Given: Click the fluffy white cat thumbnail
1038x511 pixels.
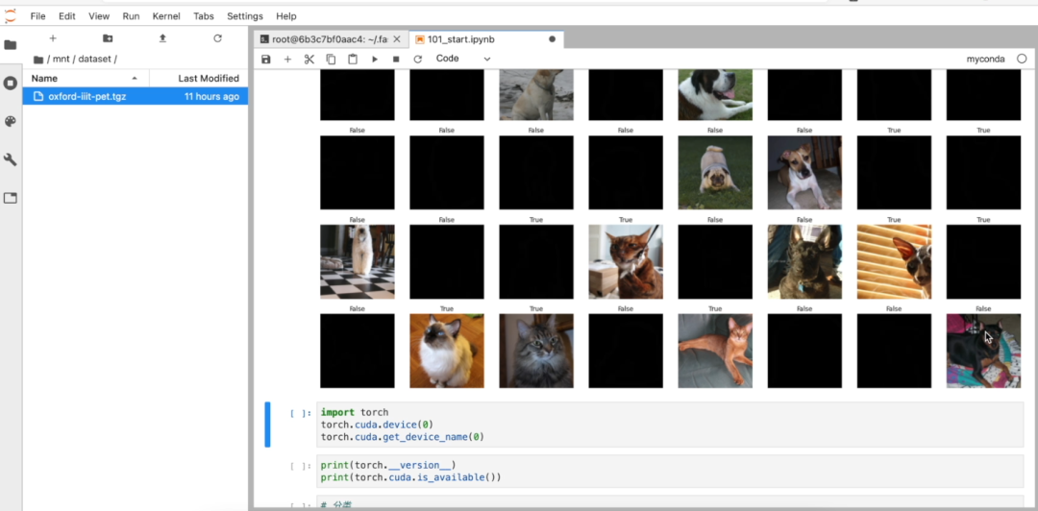Looking at the screenshot, I should click(447, 351).
